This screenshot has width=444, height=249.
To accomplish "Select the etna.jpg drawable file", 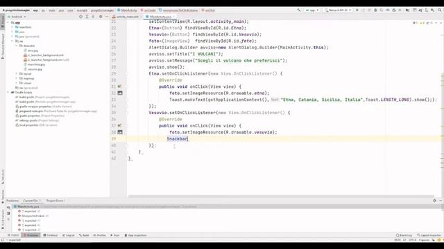I will pyautogui.click(x=31, y=50).
